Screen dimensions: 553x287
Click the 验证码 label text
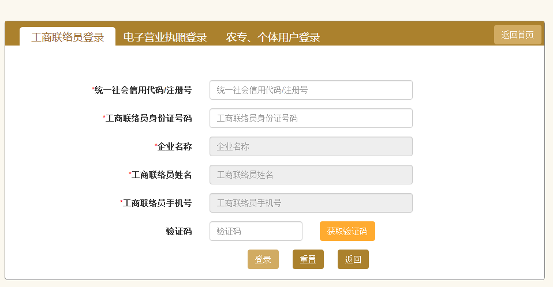pos(178,231)
